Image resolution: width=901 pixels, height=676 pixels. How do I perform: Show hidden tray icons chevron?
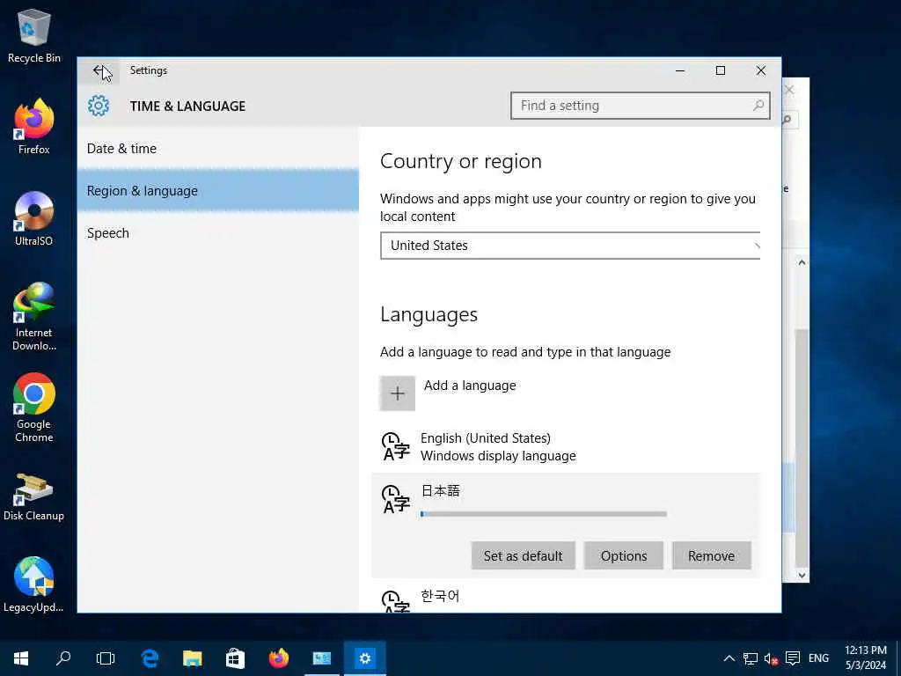(x=729, y=658)
